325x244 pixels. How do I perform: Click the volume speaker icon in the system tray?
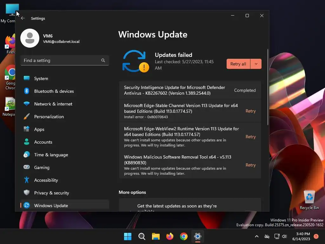coord(284,236)
